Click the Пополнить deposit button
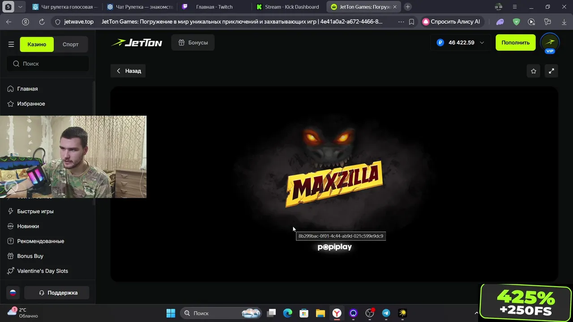 515,42
